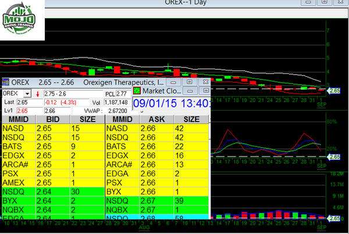Click the 09/01/15 market clock time display
Viewport: 349px width, 234px height.
(170, 104)
